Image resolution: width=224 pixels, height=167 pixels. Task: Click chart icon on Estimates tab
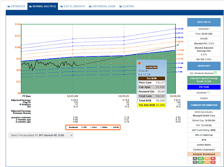point(9,6)
